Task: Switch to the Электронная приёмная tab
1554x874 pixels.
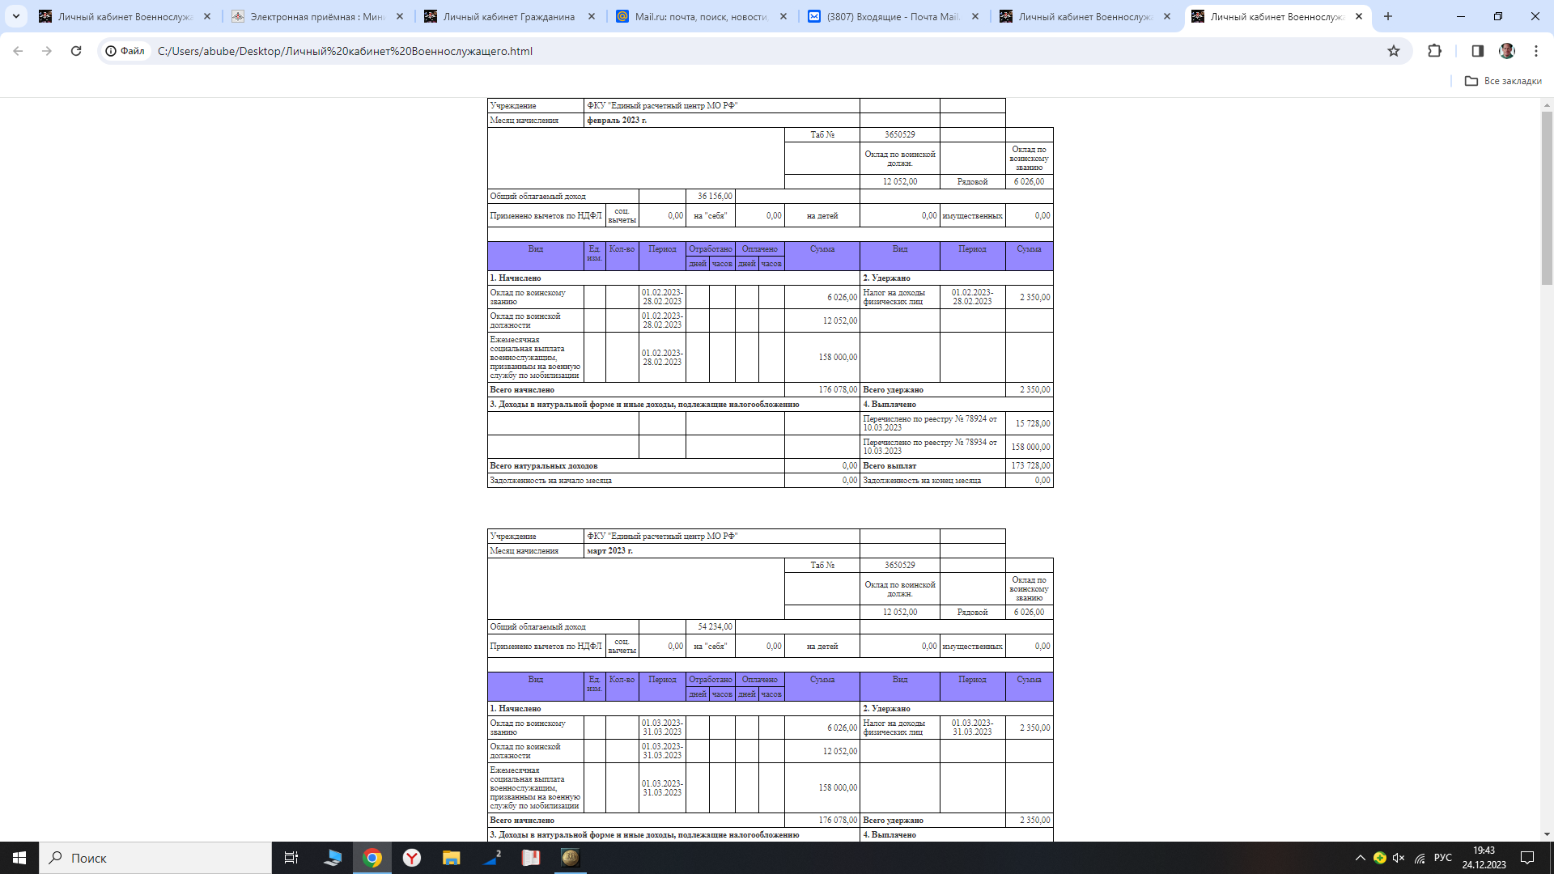Action: coord(316,16)
